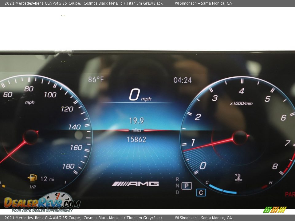The image size is (295, 221).
Task: Click the tachometer needle hub
Action: (x=240, y=138)
